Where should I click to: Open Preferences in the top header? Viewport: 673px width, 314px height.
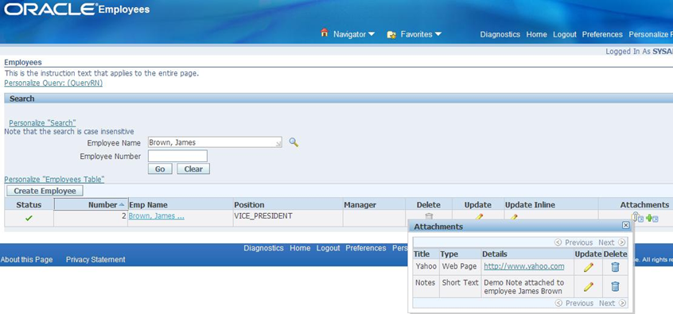[602, 35]
